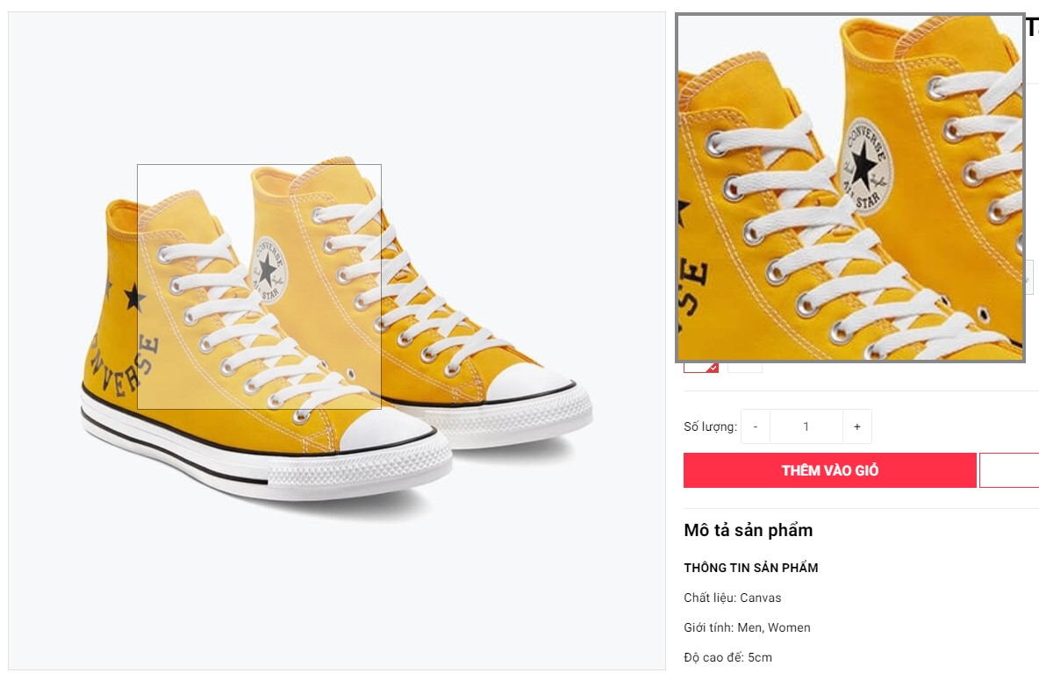
Task: Increase quantity with the plus button
Action: click(857, 426)
